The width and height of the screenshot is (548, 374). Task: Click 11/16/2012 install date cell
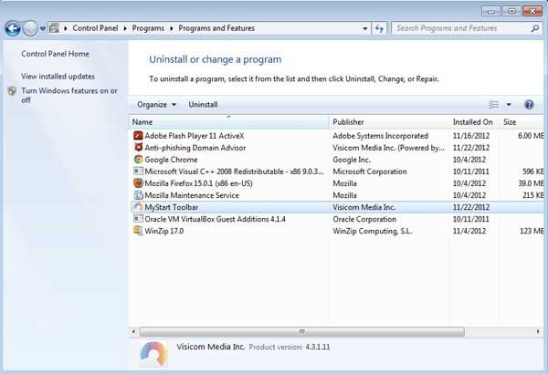click(x=471, y=136)
